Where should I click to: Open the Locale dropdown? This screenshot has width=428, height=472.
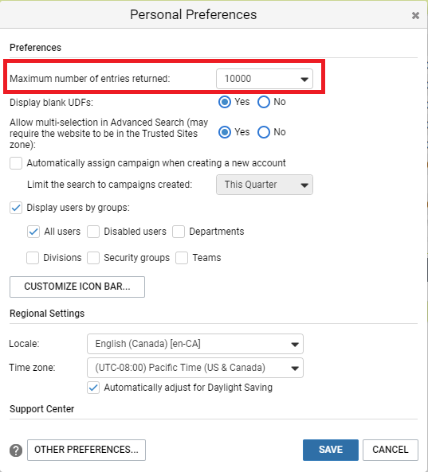coord(195,344)
